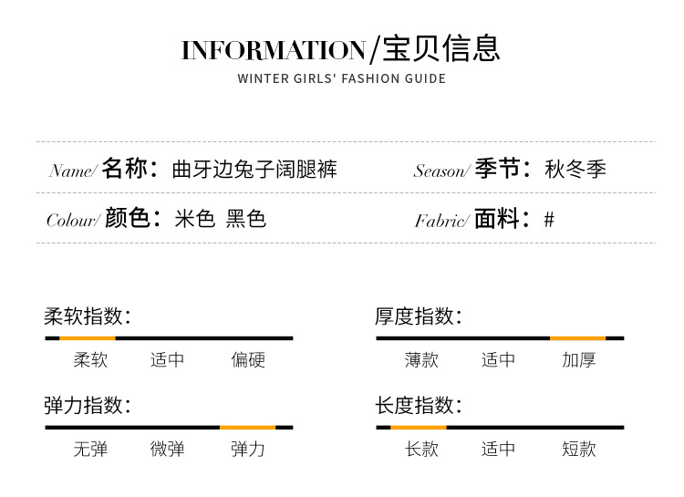
Task: Select the 柔软 softness label
Action: pos(90,360)
